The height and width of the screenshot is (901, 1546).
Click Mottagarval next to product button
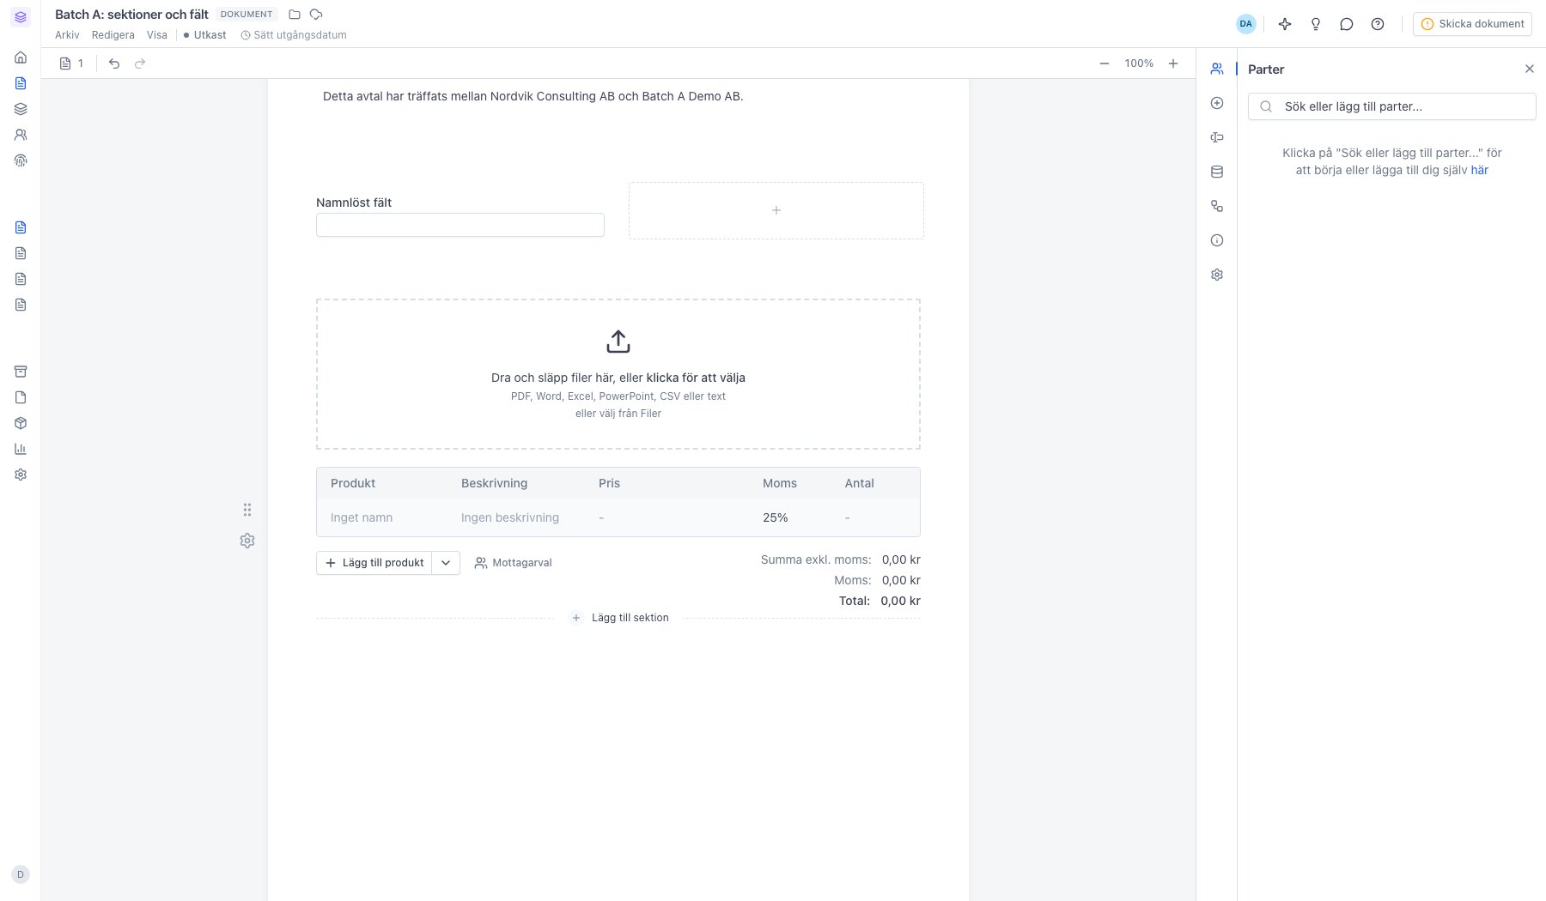[514, 563]
